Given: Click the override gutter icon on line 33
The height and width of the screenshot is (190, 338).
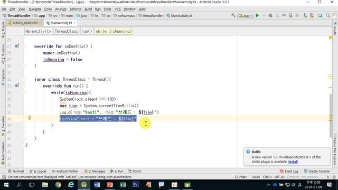Looking at the screenshot, I should click(x=17, y=85).
